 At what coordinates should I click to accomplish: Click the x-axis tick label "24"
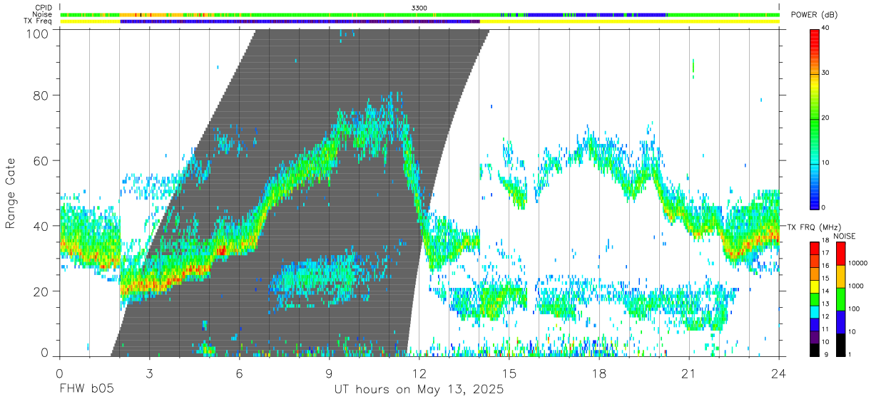pyautogui.click(x=779, y=373)
